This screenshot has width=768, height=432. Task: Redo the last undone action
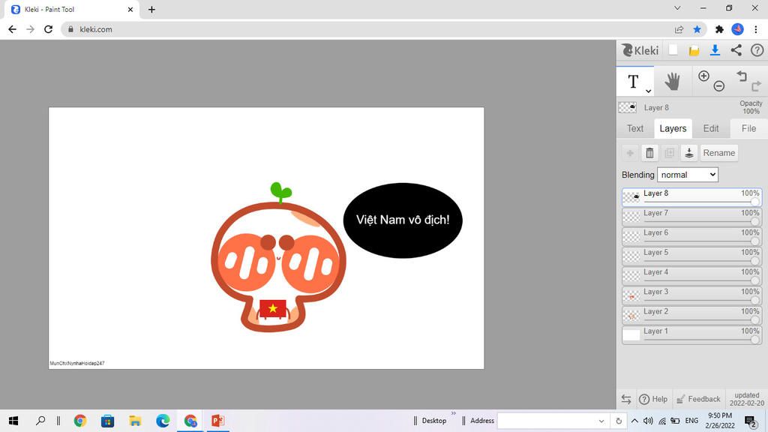tap(756, 86)
